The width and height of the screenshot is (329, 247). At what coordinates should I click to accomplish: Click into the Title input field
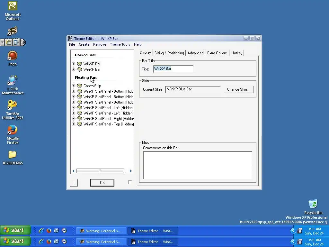click(173, 69)
